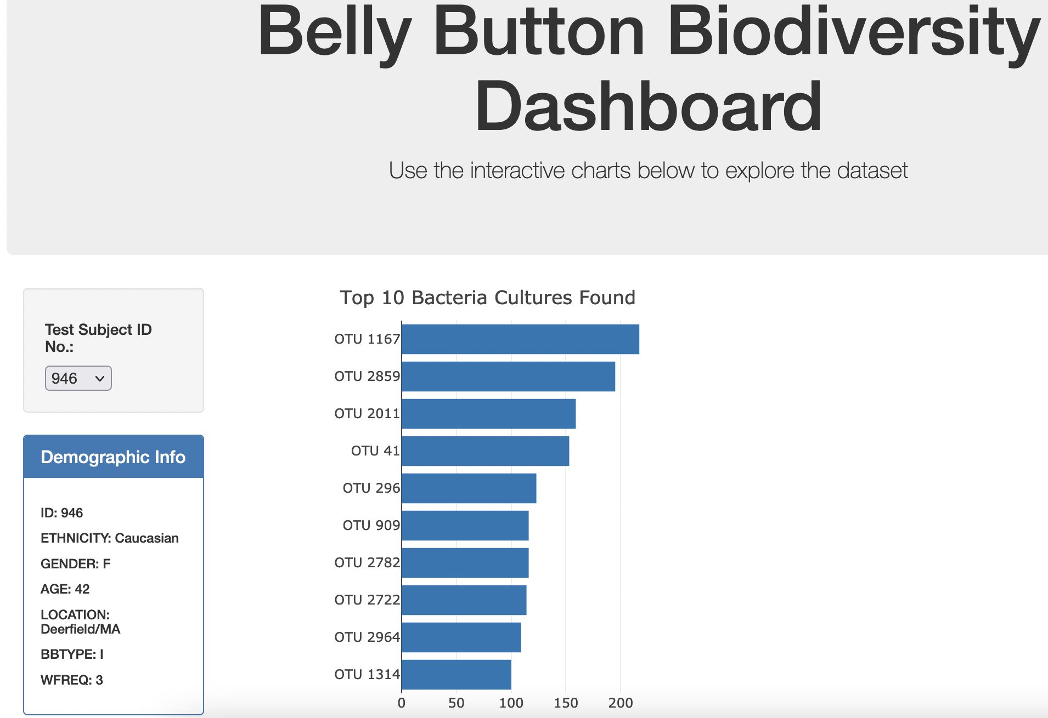Click the OTU 2722 axis label
The height and width of the screenshot is (718, 1048).
(x=368, y=600)
